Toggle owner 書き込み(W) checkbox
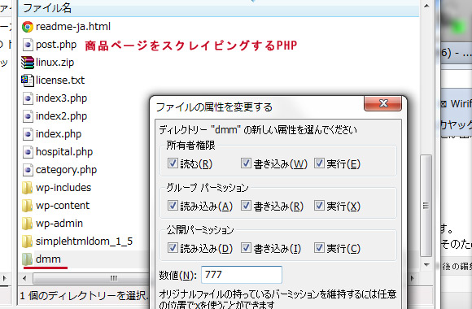Screen dimensions: 472x309 click(x=246, y=163)
